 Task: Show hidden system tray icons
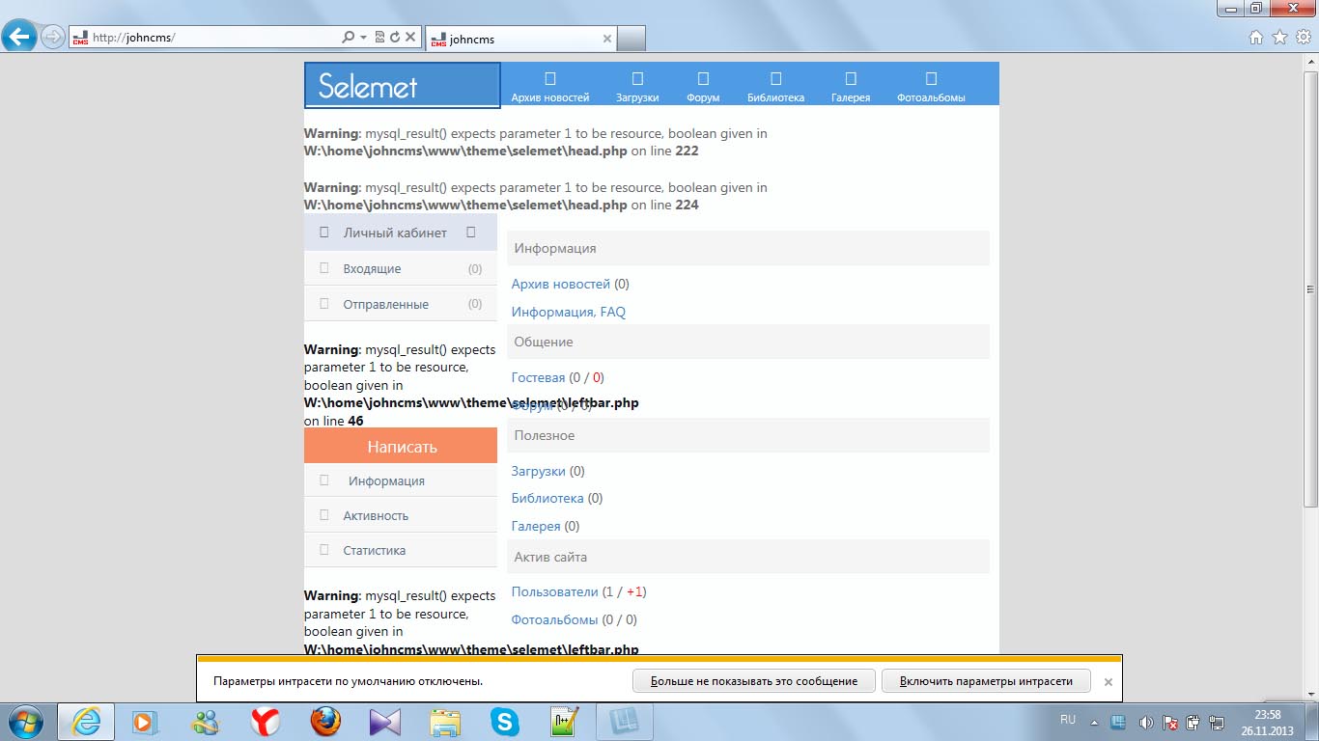click(1094, 722)
